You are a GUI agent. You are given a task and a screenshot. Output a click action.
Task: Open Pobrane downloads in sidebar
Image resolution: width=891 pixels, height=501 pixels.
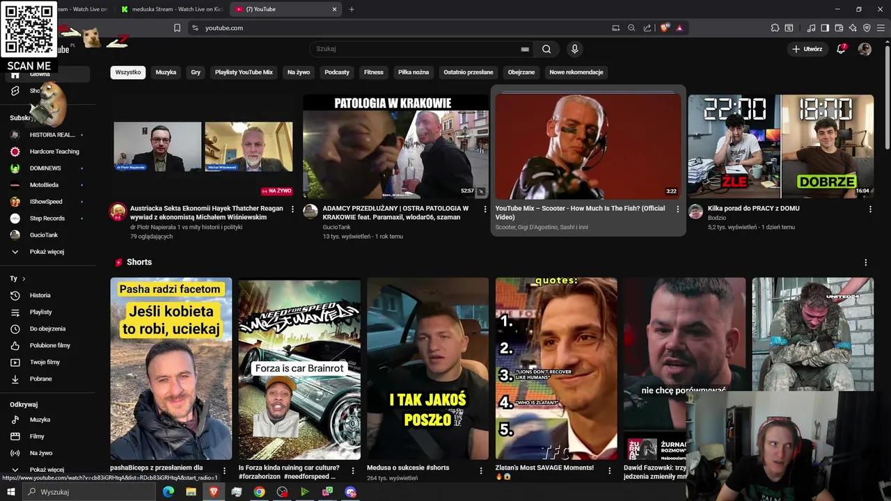(48, 379)
